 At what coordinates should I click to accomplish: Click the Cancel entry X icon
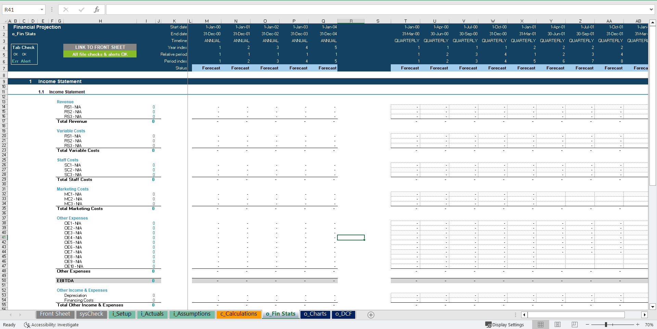66,10
